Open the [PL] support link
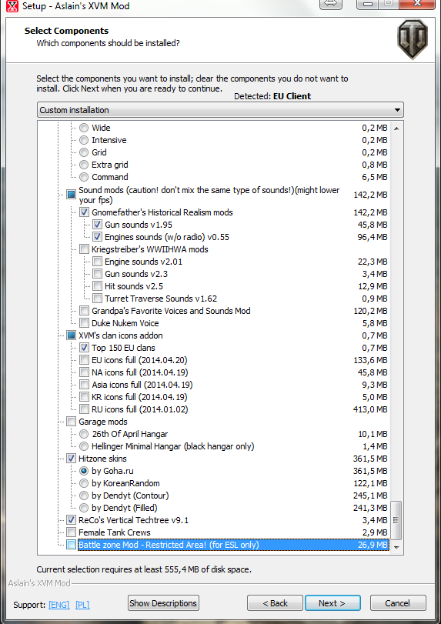Image resolution: width=441 pixels, height=624 pixels. 82,605
